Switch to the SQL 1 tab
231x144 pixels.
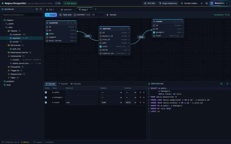pyautogui.click(x=51, y=10)
